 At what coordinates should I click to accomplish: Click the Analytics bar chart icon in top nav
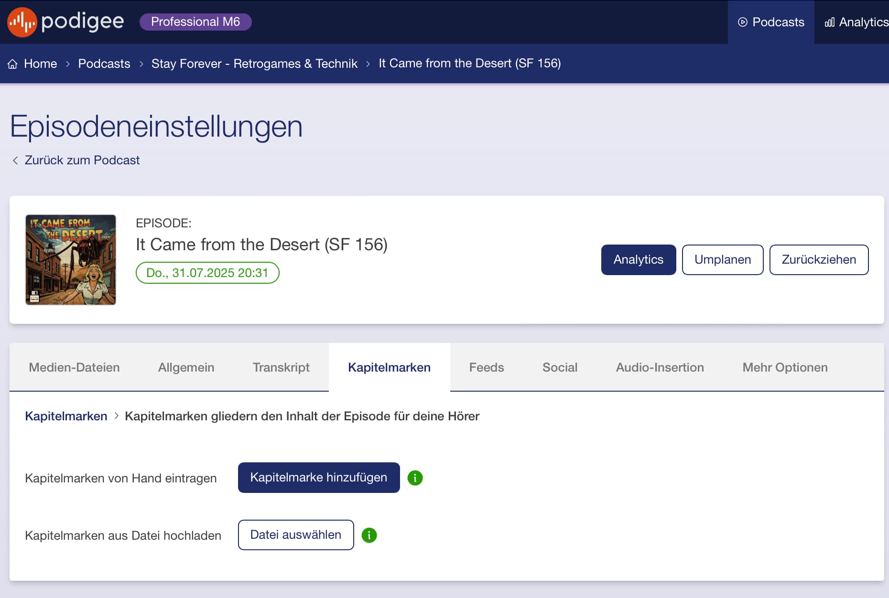pos(830,22)
